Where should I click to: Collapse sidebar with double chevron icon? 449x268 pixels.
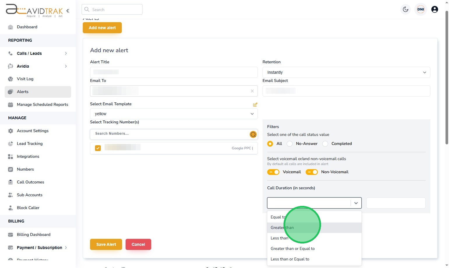pos(68,11)
